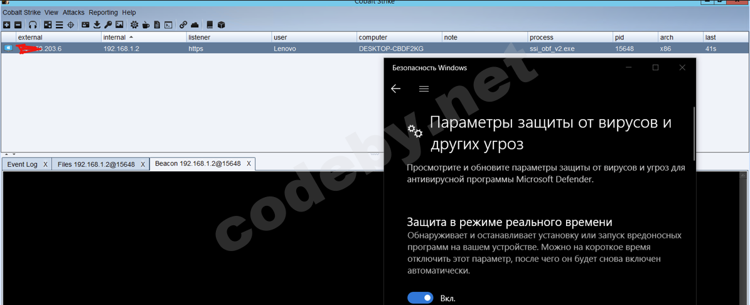Close the Beacon 192.168.1.2@15648 tab
Viewport: 750px width, 305px height.
point(249,164)
